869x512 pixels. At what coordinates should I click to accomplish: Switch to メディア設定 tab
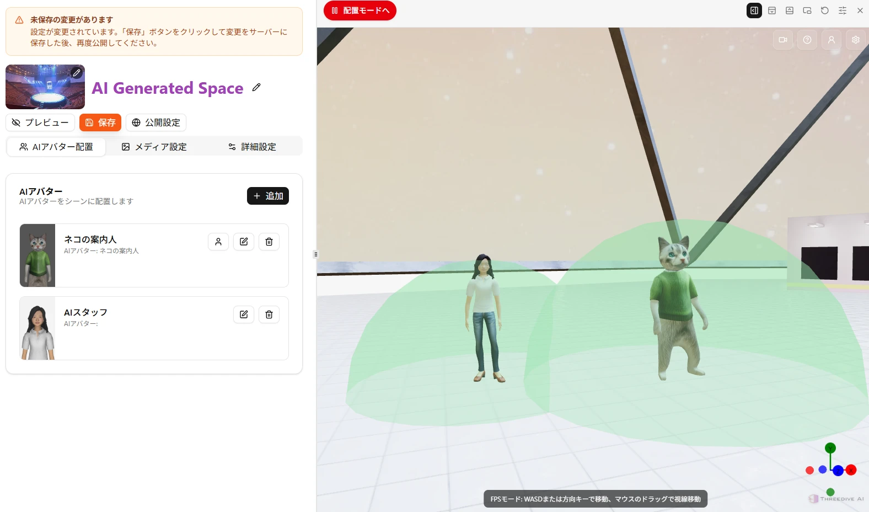(x=154, y=147)
